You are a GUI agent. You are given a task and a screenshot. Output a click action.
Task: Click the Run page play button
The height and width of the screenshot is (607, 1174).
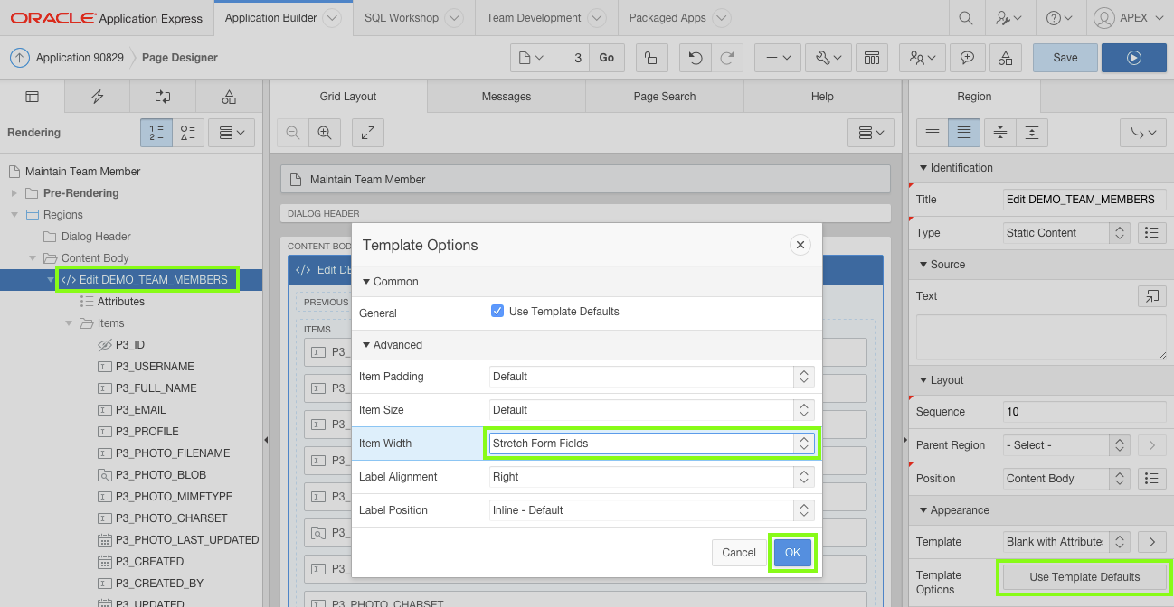click(x=1133, y=58)
